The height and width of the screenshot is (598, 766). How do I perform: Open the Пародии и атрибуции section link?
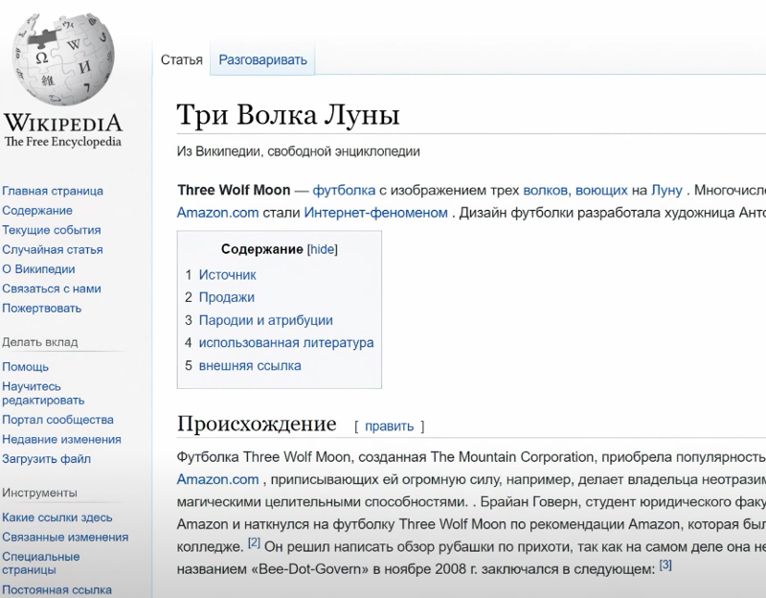[265, 320]
